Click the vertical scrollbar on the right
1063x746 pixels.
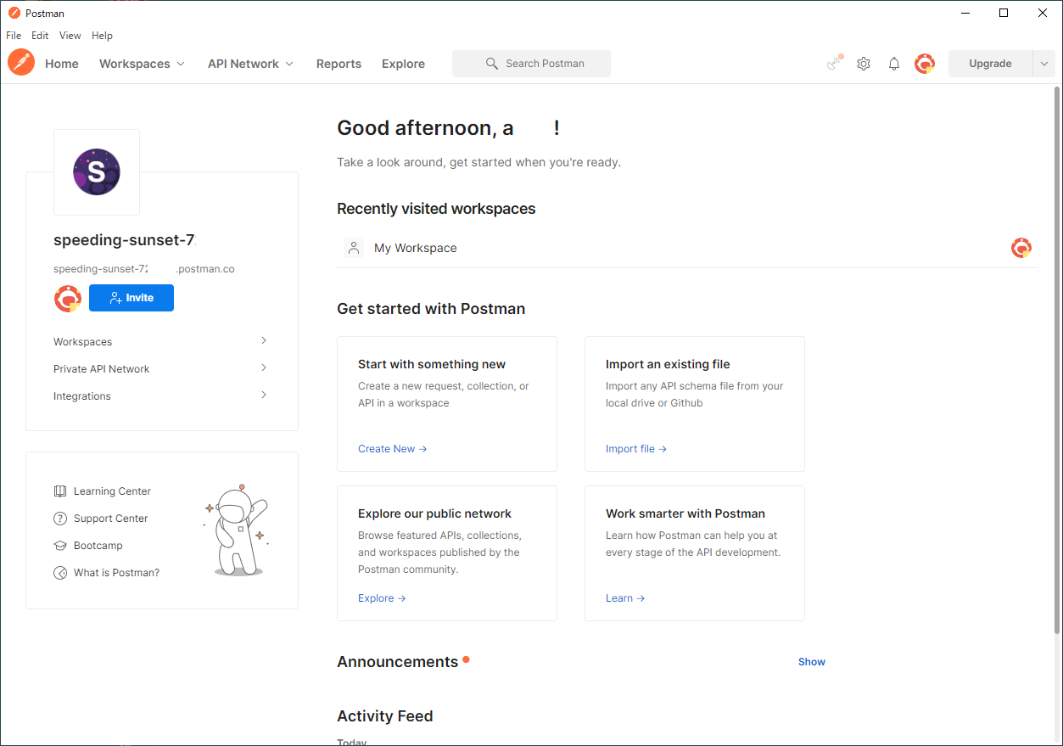(1057, 359)
